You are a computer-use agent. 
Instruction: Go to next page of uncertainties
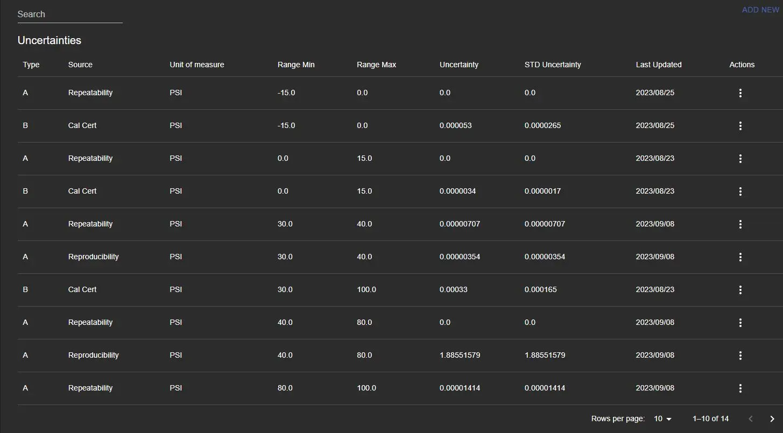(x=772, y=418)
